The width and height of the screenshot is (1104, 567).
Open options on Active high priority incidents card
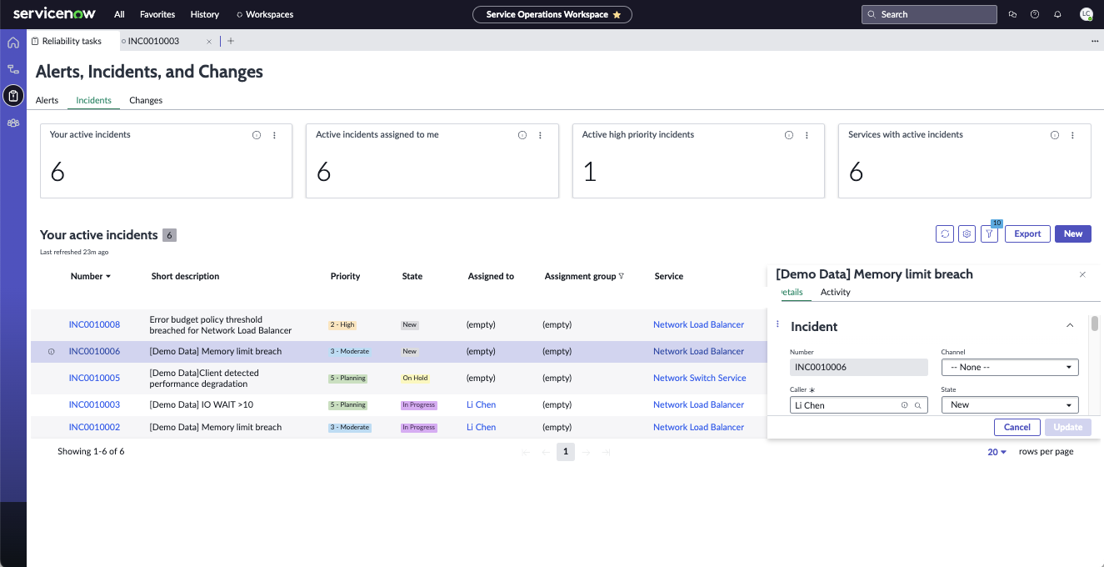point(807,135)
